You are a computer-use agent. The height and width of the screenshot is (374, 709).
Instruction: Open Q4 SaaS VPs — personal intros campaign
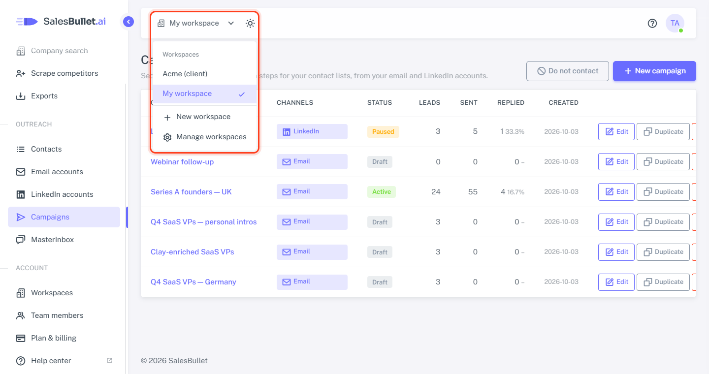click(204, 222)
